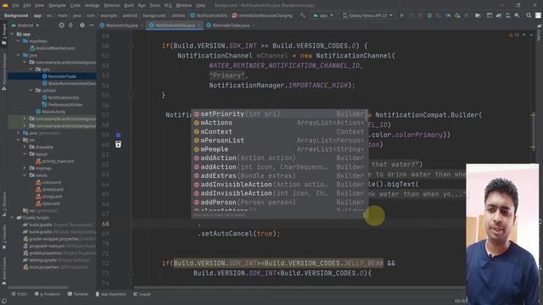543x305 pixels.
Task: Run the app with the green play button
Action: [x=401, y=15]
